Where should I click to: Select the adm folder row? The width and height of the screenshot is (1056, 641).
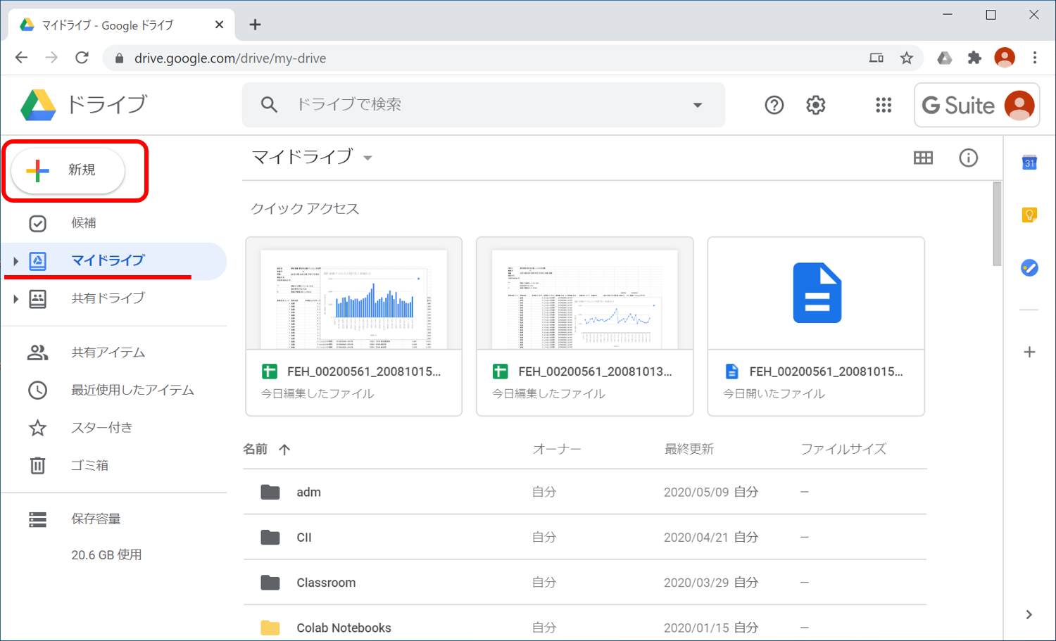click(585, 492)
